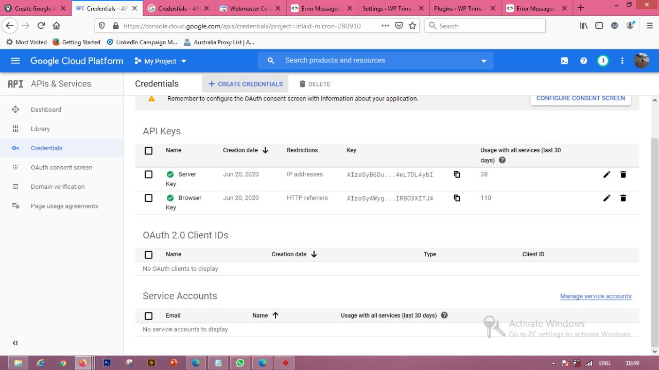The width and height of the screenshot is (659, 370).
Task: Open Firefox library icon
Action: coord(583,26)
